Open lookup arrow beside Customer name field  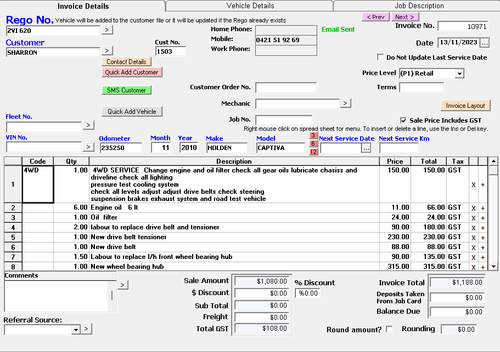coord(107,50)
